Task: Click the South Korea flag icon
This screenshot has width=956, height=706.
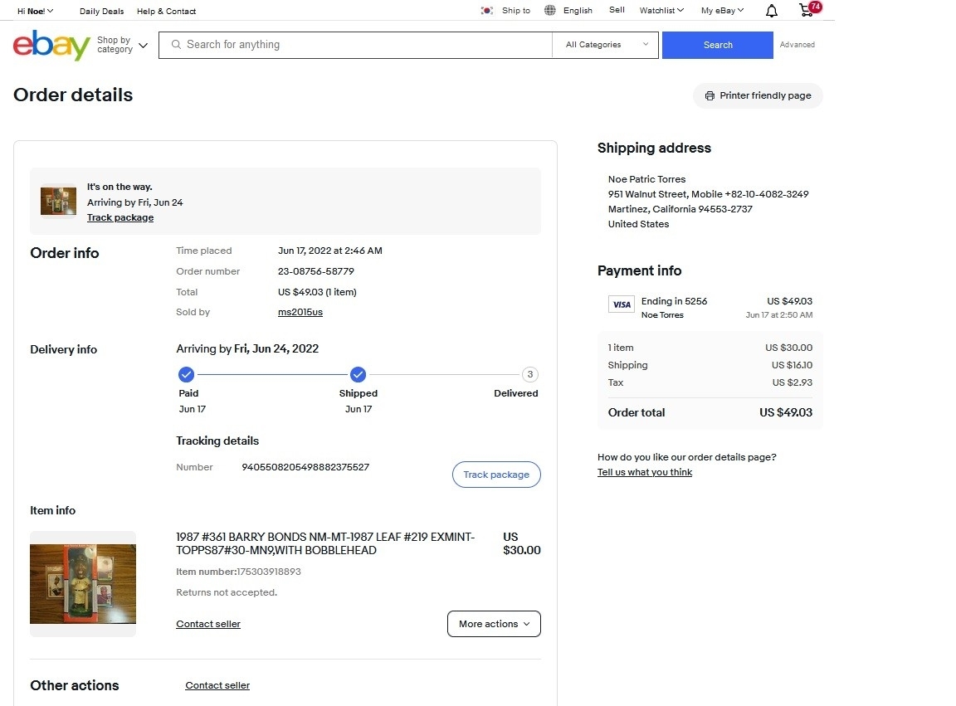Action: [x=486, y=10]
